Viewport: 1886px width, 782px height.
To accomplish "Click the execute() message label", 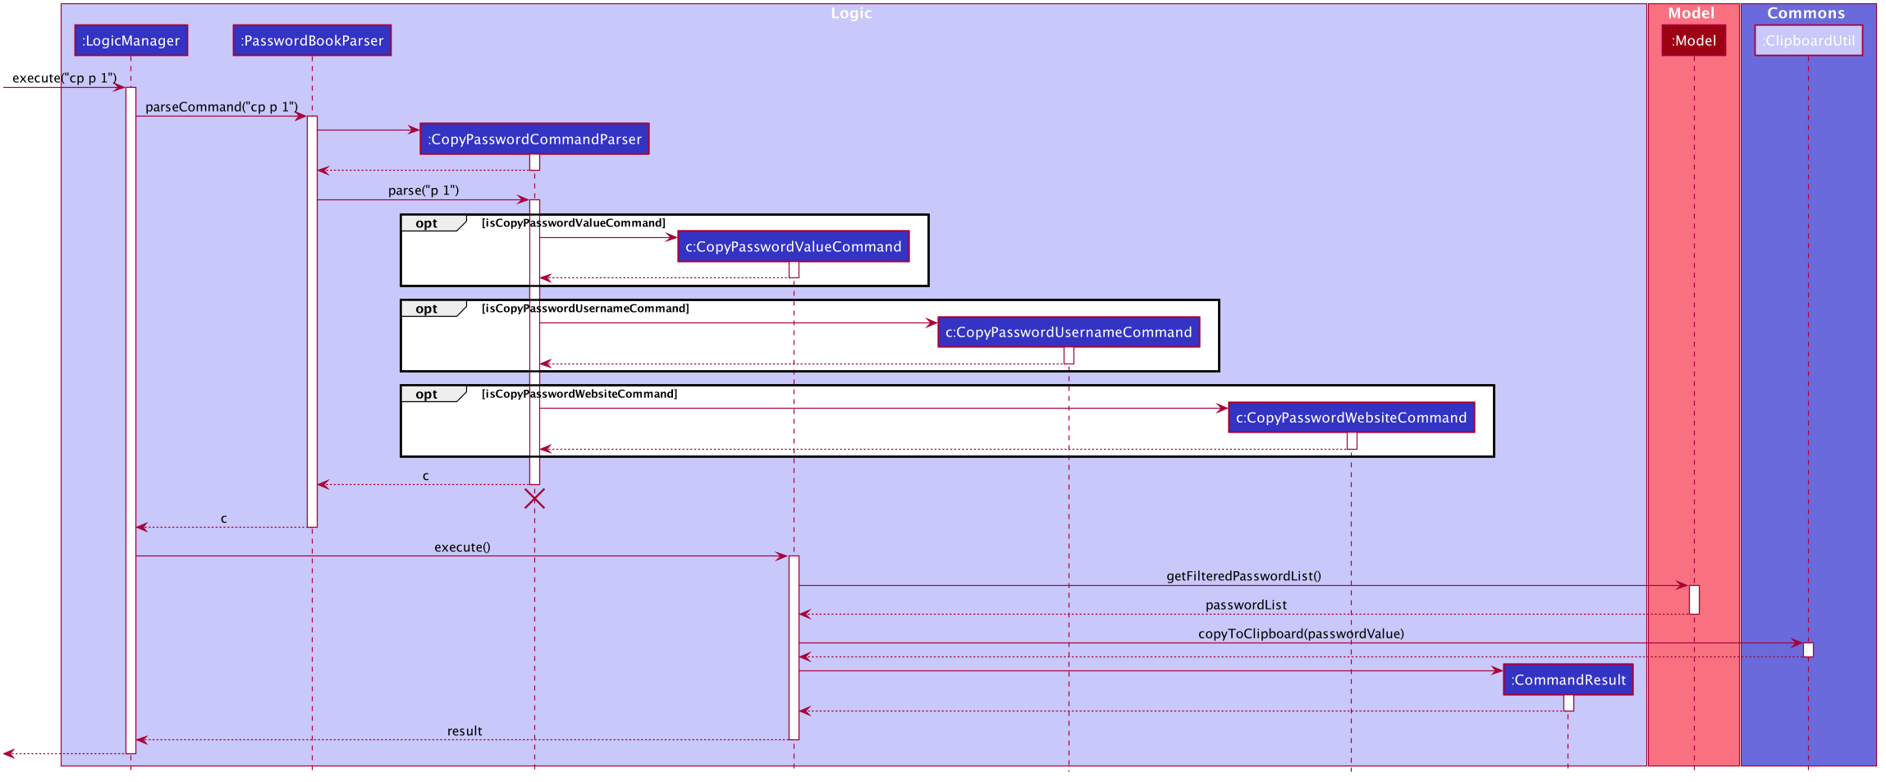I will (463, 547).
